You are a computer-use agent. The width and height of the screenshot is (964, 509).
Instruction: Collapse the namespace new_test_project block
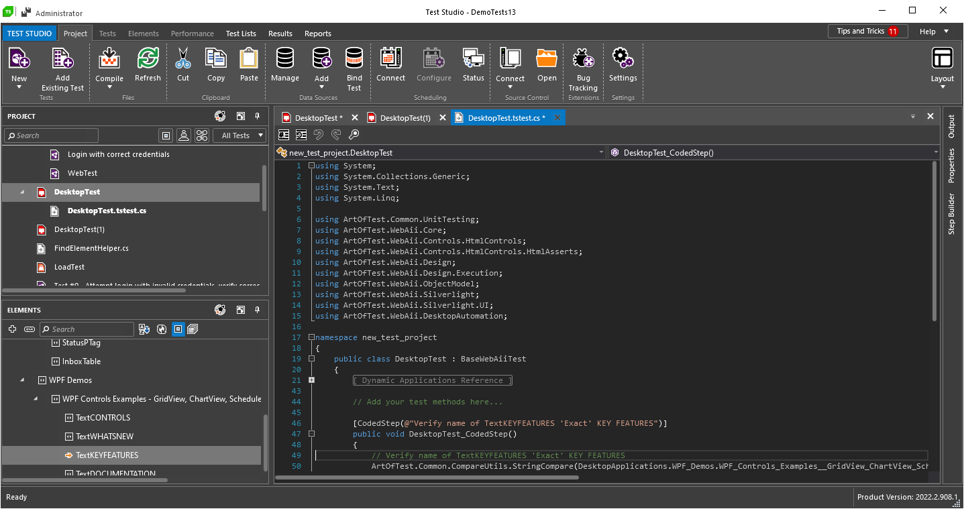pos(311,337)
